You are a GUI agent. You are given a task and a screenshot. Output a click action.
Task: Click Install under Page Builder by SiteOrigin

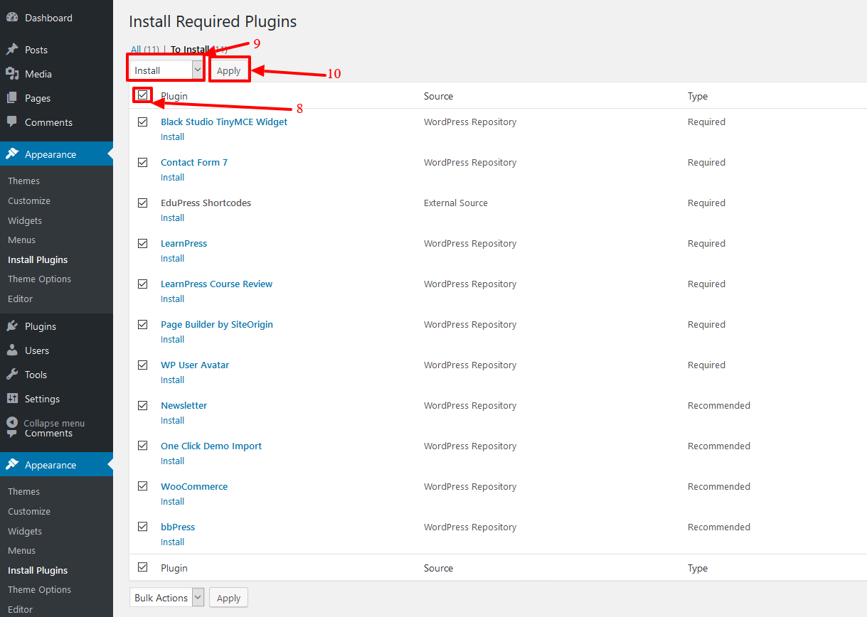pyautogui.click(x=172, y=339)
